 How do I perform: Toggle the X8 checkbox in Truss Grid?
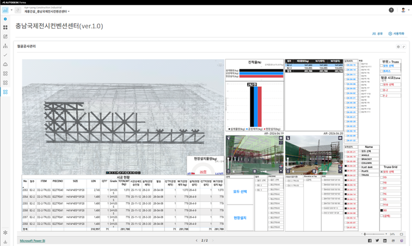click(x=382, y=210)
